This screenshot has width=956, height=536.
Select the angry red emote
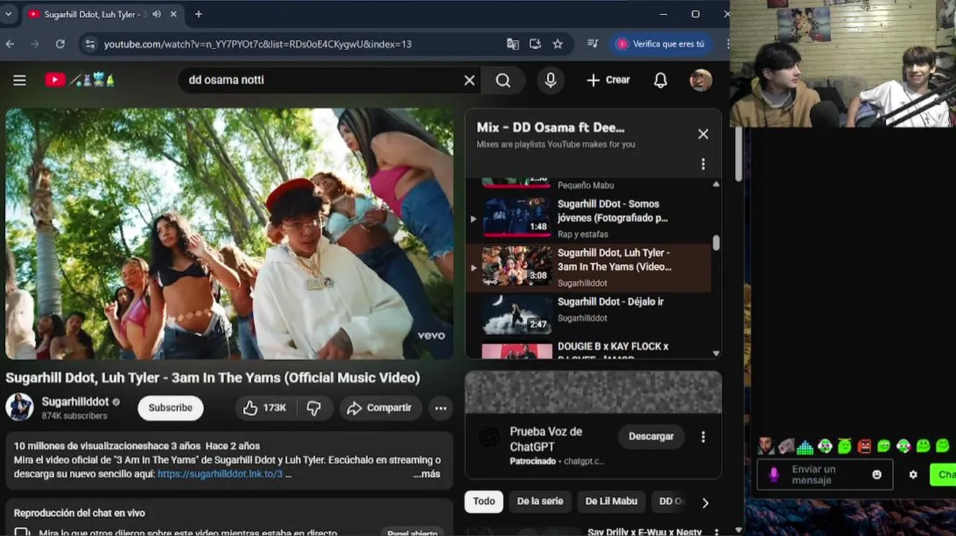[864, 447]
